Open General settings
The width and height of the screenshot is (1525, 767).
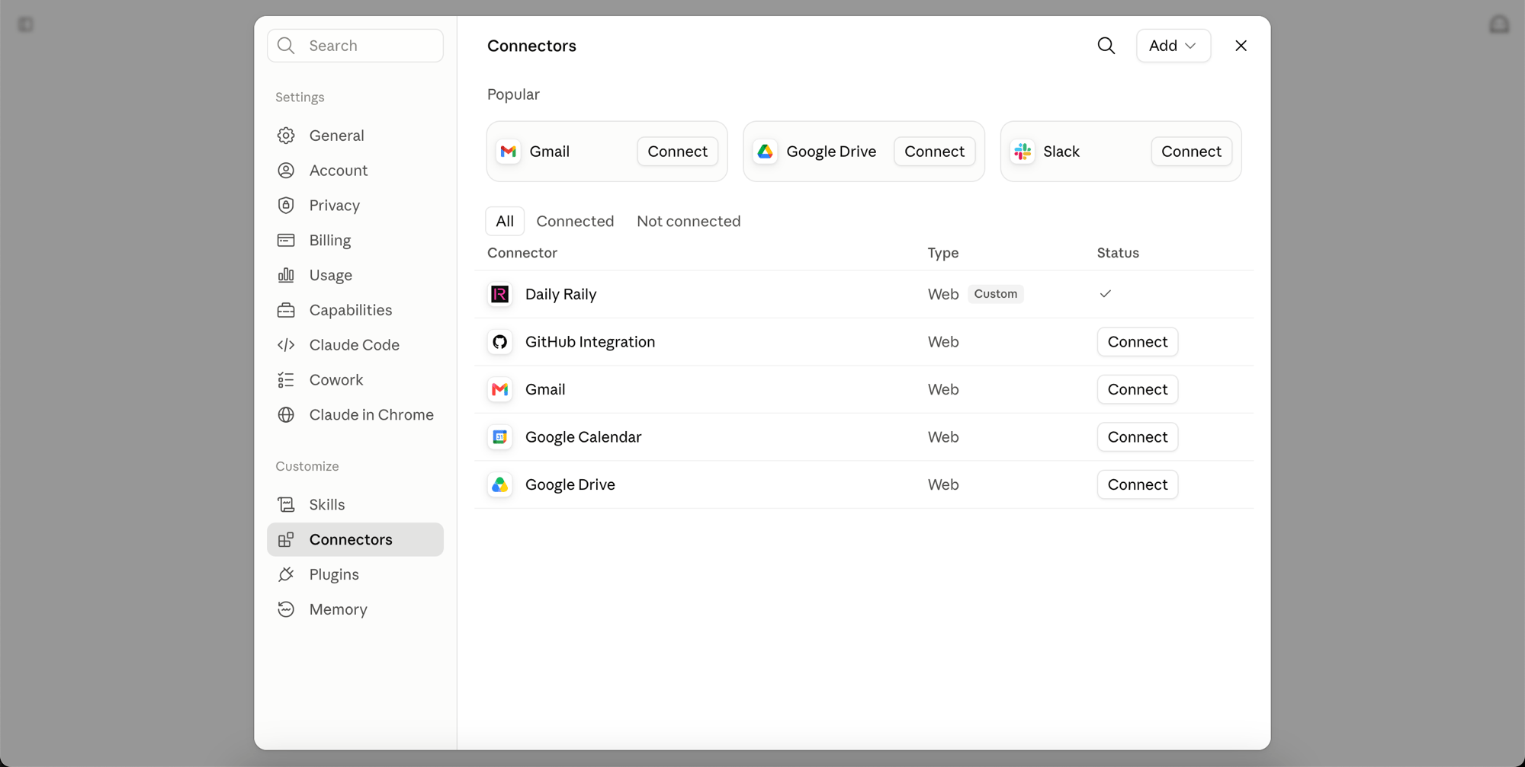point(355,136)
